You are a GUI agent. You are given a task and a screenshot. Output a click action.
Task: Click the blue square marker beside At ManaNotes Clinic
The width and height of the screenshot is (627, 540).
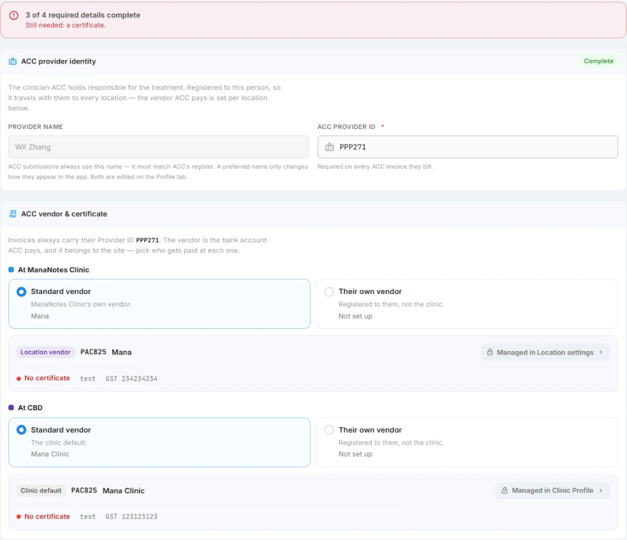pyautogui.click(x=11, y=269)
